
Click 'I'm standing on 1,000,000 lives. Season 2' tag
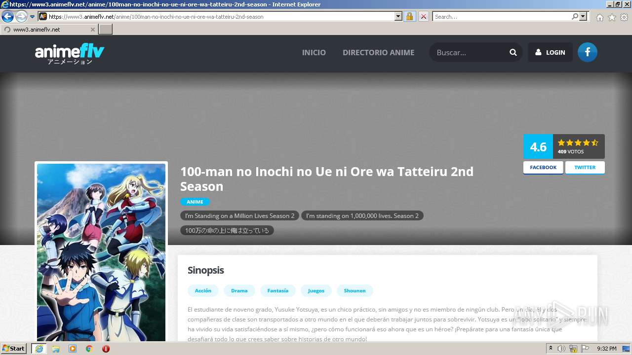pyautogui.click(x=362, y=216)
